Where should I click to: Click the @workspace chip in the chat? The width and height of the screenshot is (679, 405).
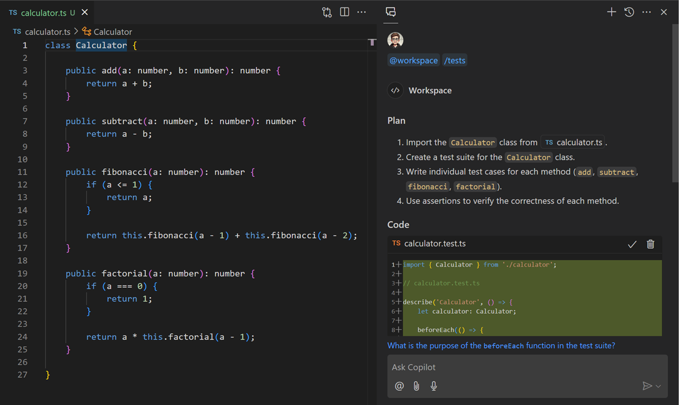point(414,60)
